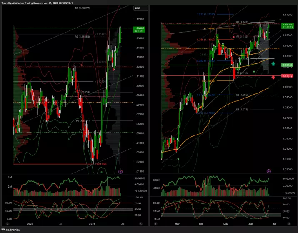Toggle auto scale 'A' on left chart

point(140,224)
